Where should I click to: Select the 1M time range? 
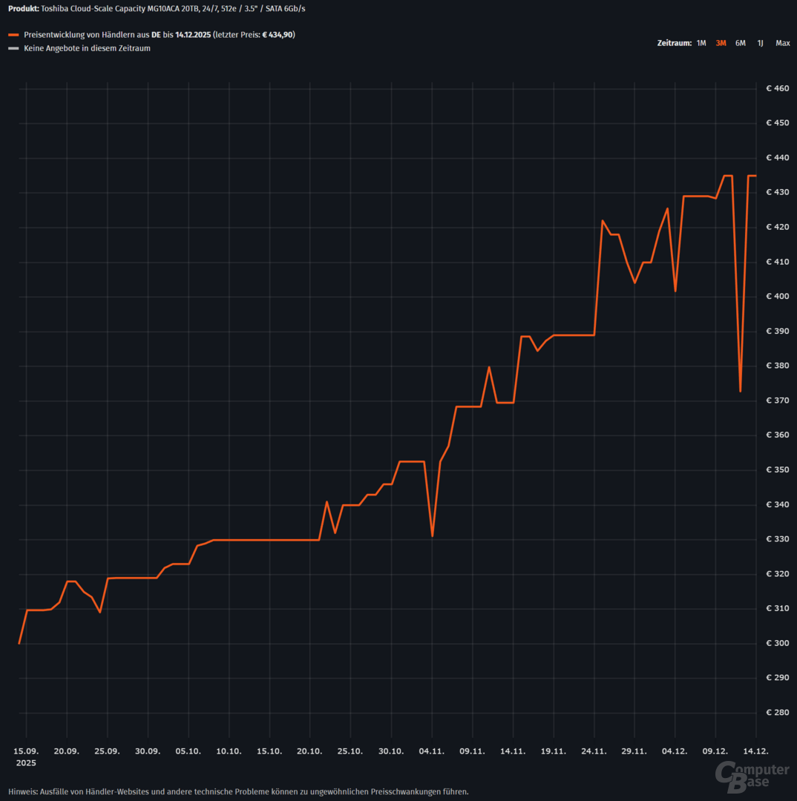tap(701, 43)
